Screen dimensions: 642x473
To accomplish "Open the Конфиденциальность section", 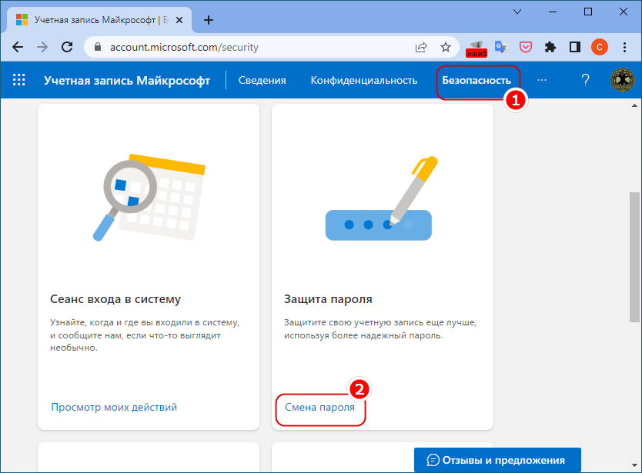I will 364,80.
